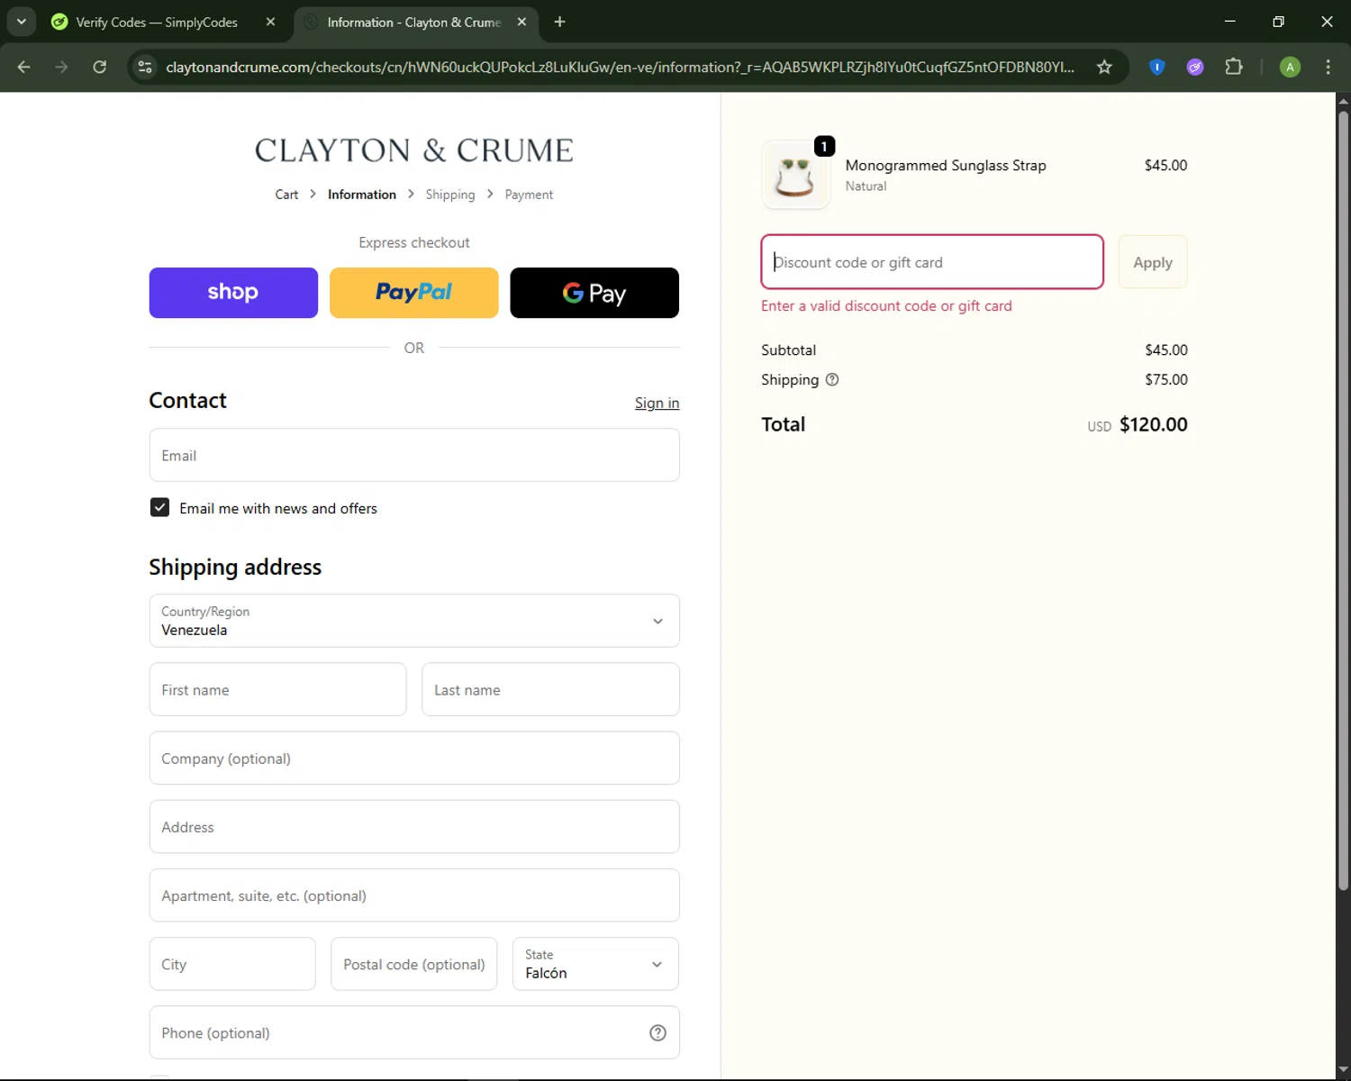Click the Clayton & Crume logo
Viewport: 1351px width, 1081px height.
pos(414,150)
